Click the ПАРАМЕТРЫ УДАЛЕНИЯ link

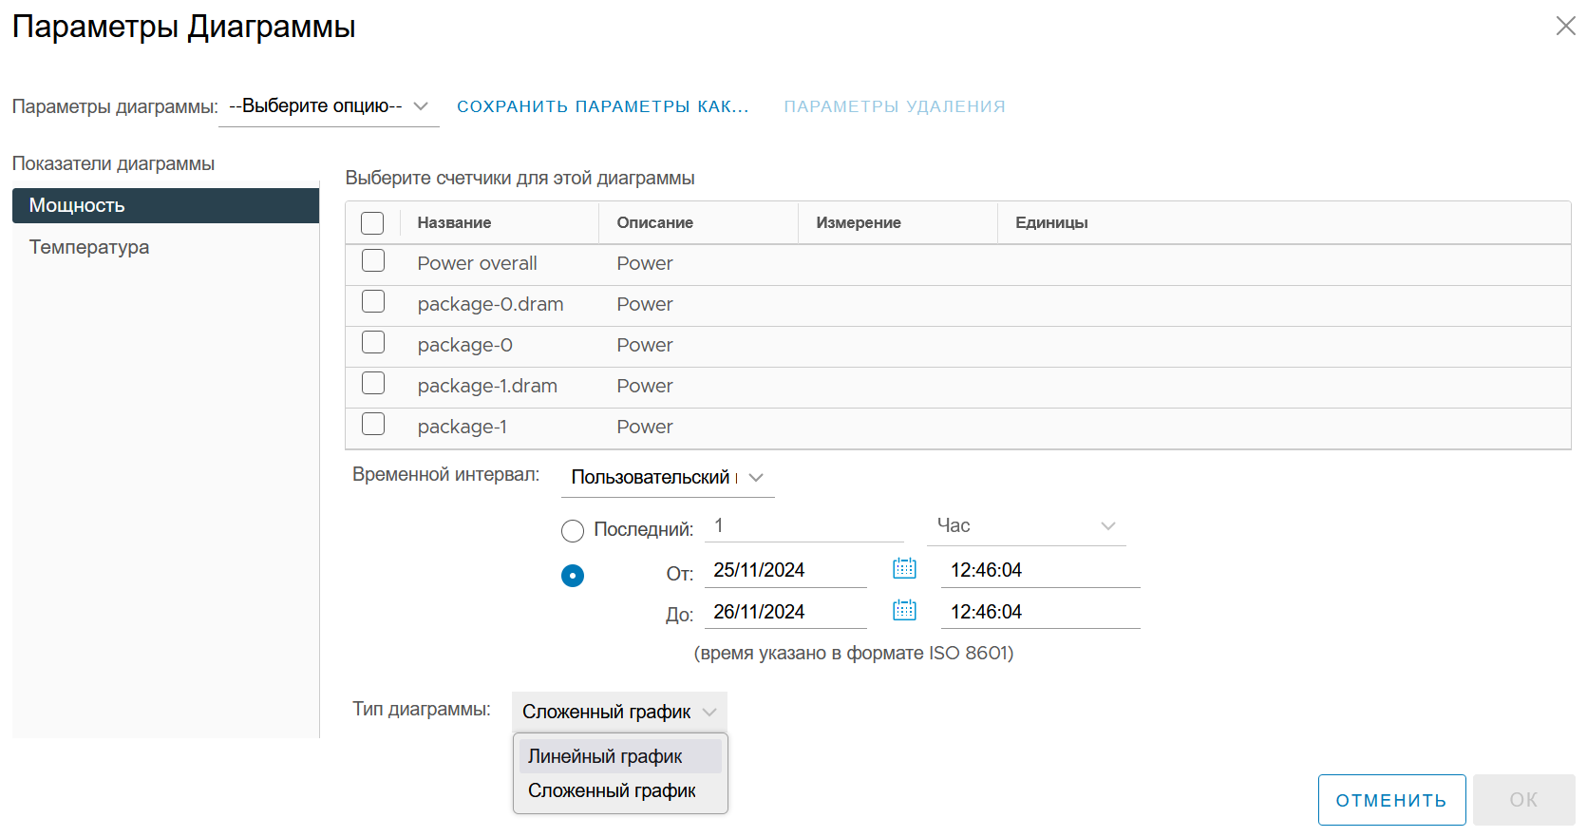click(895, 106)
